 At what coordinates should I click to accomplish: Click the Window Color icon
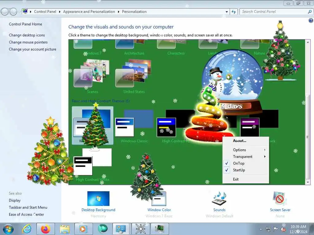(x=159, y=199)
